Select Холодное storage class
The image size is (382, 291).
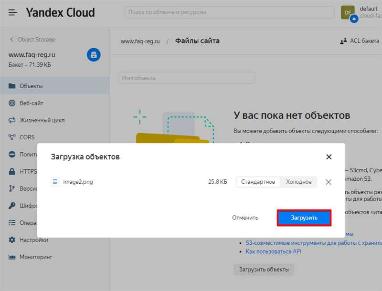click(299, 182)
